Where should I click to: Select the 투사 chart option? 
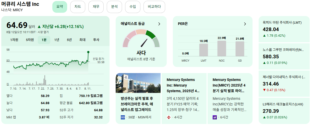pyautogui.click(x=96, y=40)
